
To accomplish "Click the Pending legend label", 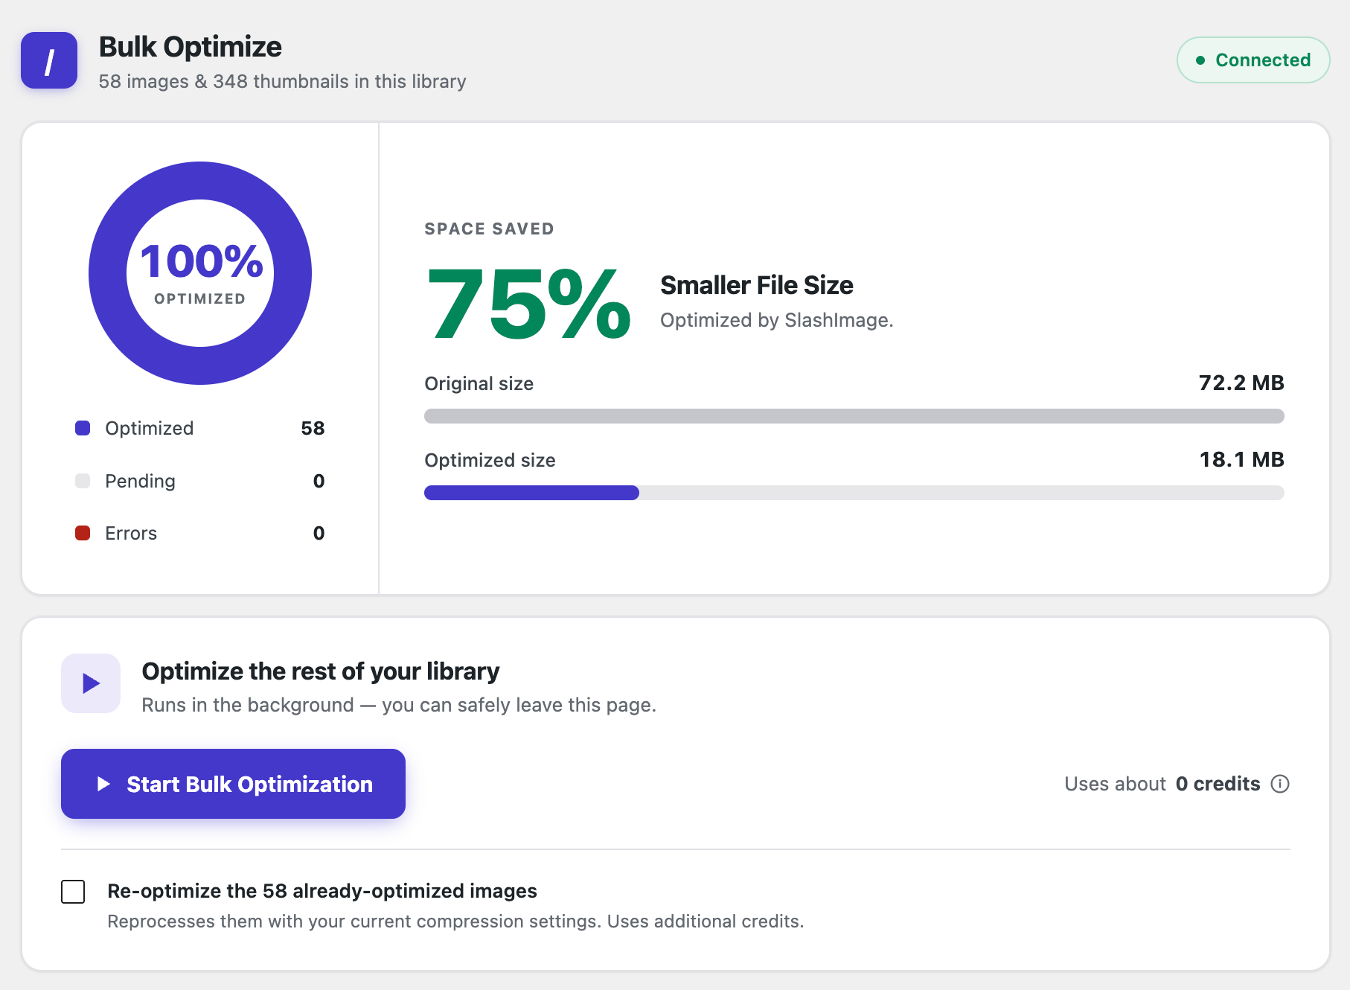I will (x=140, y=481).
